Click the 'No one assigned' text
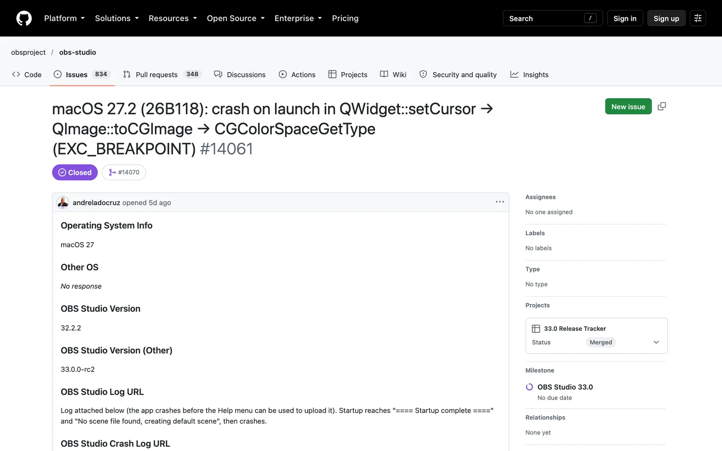The height and width of the screenshot is (451, 722). [x=549, y=212]
